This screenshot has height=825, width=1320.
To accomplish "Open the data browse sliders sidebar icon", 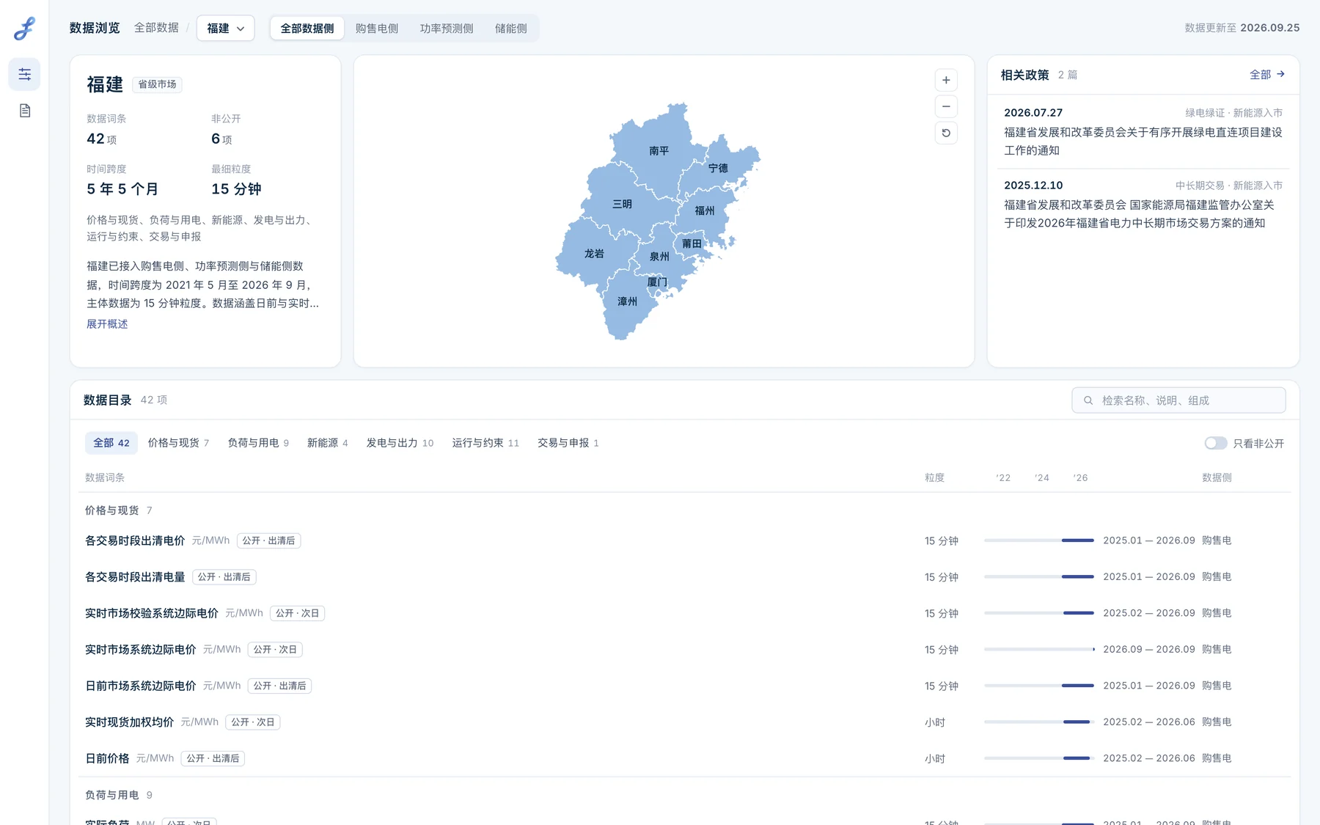I will pyautogui.click(x=24, y=74).
